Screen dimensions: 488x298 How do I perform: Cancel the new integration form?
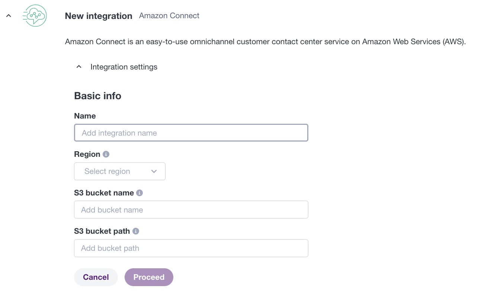(x=96, y=277)
